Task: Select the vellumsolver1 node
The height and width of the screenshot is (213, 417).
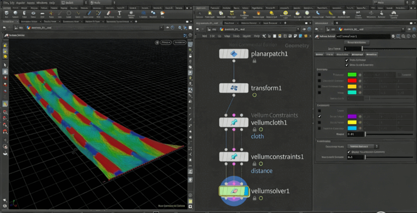Action: click(234, 191)
